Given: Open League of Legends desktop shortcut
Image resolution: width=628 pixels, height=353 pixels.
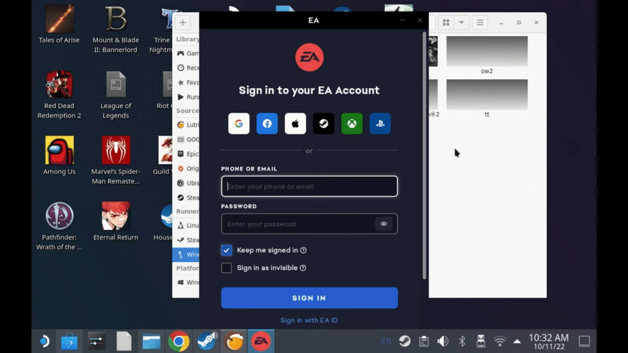Looking at the screenshot, I should click(x=116, y=94).
